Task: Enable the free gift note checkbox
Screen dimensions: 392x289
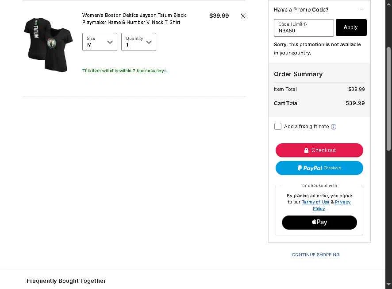Action: pos(278,126)
